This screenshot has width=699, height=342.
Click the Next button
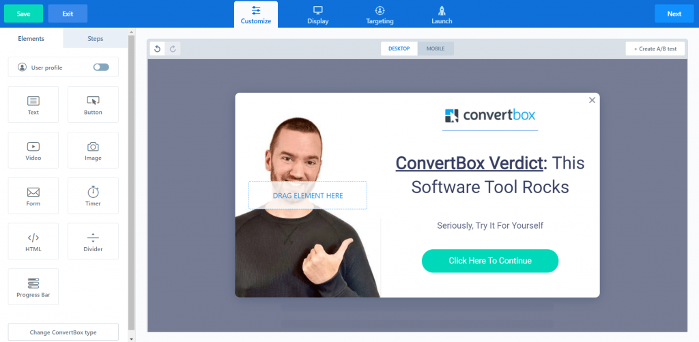point(674,14)
